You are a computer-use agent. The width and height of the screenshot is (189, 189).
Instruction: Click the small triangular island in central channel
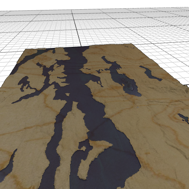[68, 94]
